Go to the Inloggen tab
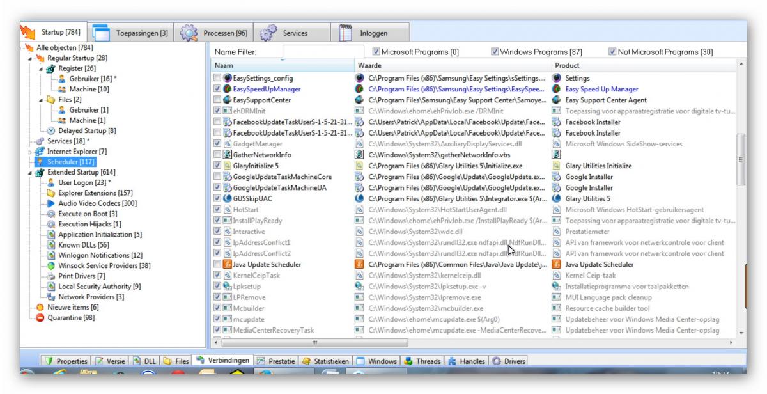Screen dimensions: 767x394 (369, 33)
